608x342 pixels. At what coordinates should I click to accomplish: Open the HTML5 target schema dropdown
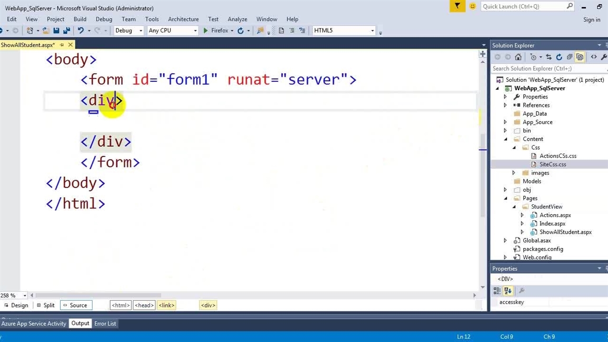pos(344,30)
